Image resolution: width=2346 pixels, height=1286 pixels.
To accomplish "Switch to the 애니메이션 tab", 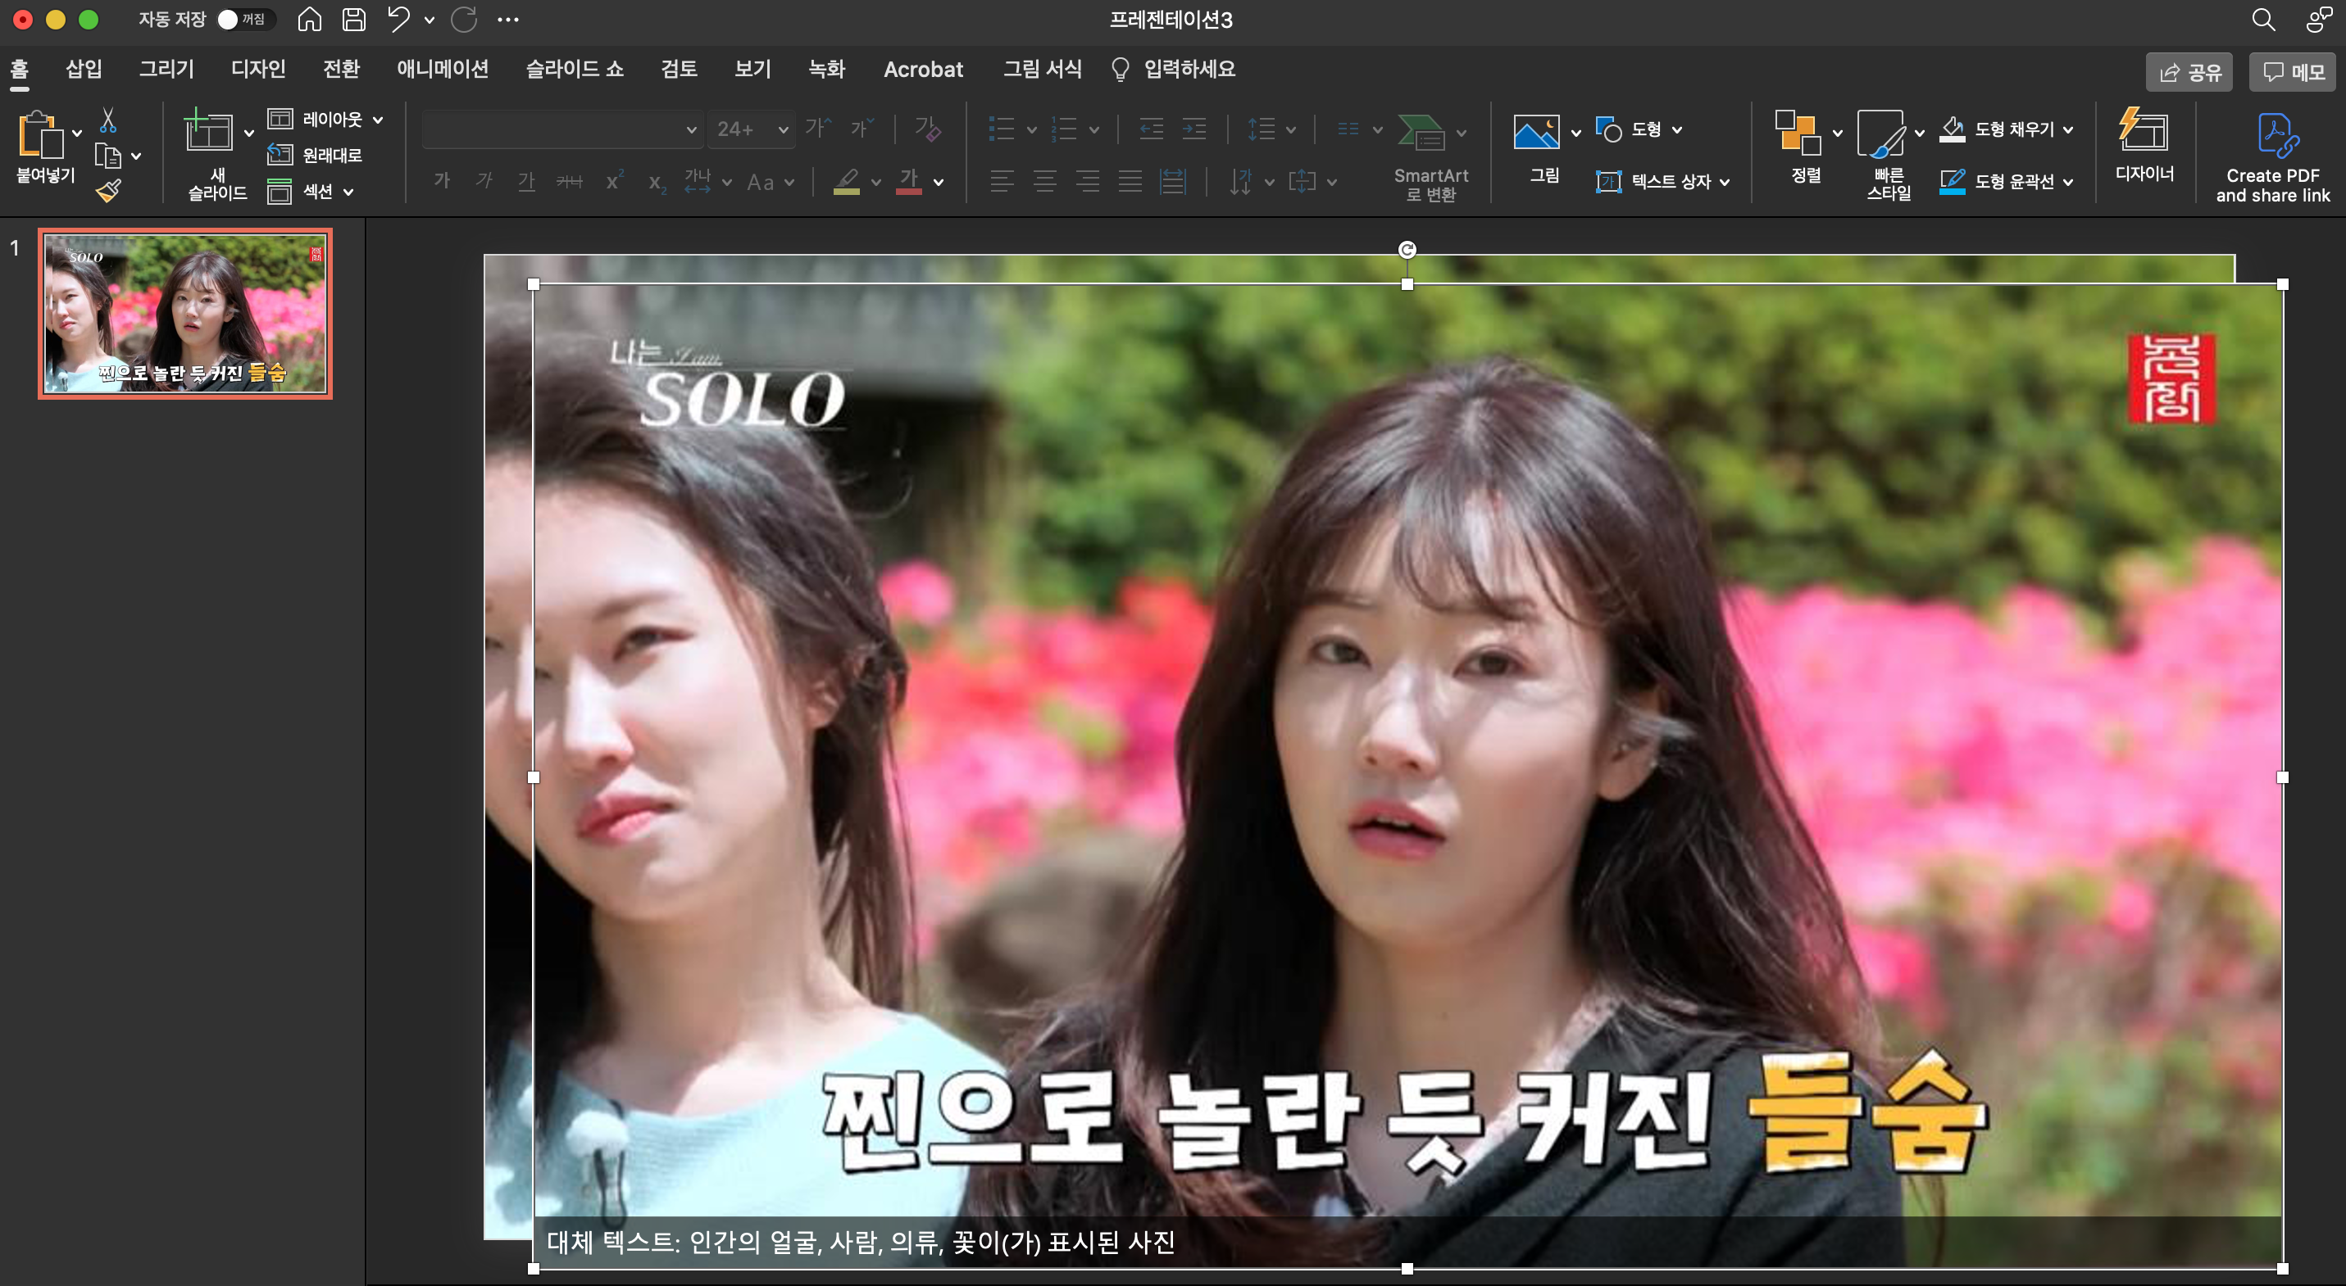I will point(443,69).
